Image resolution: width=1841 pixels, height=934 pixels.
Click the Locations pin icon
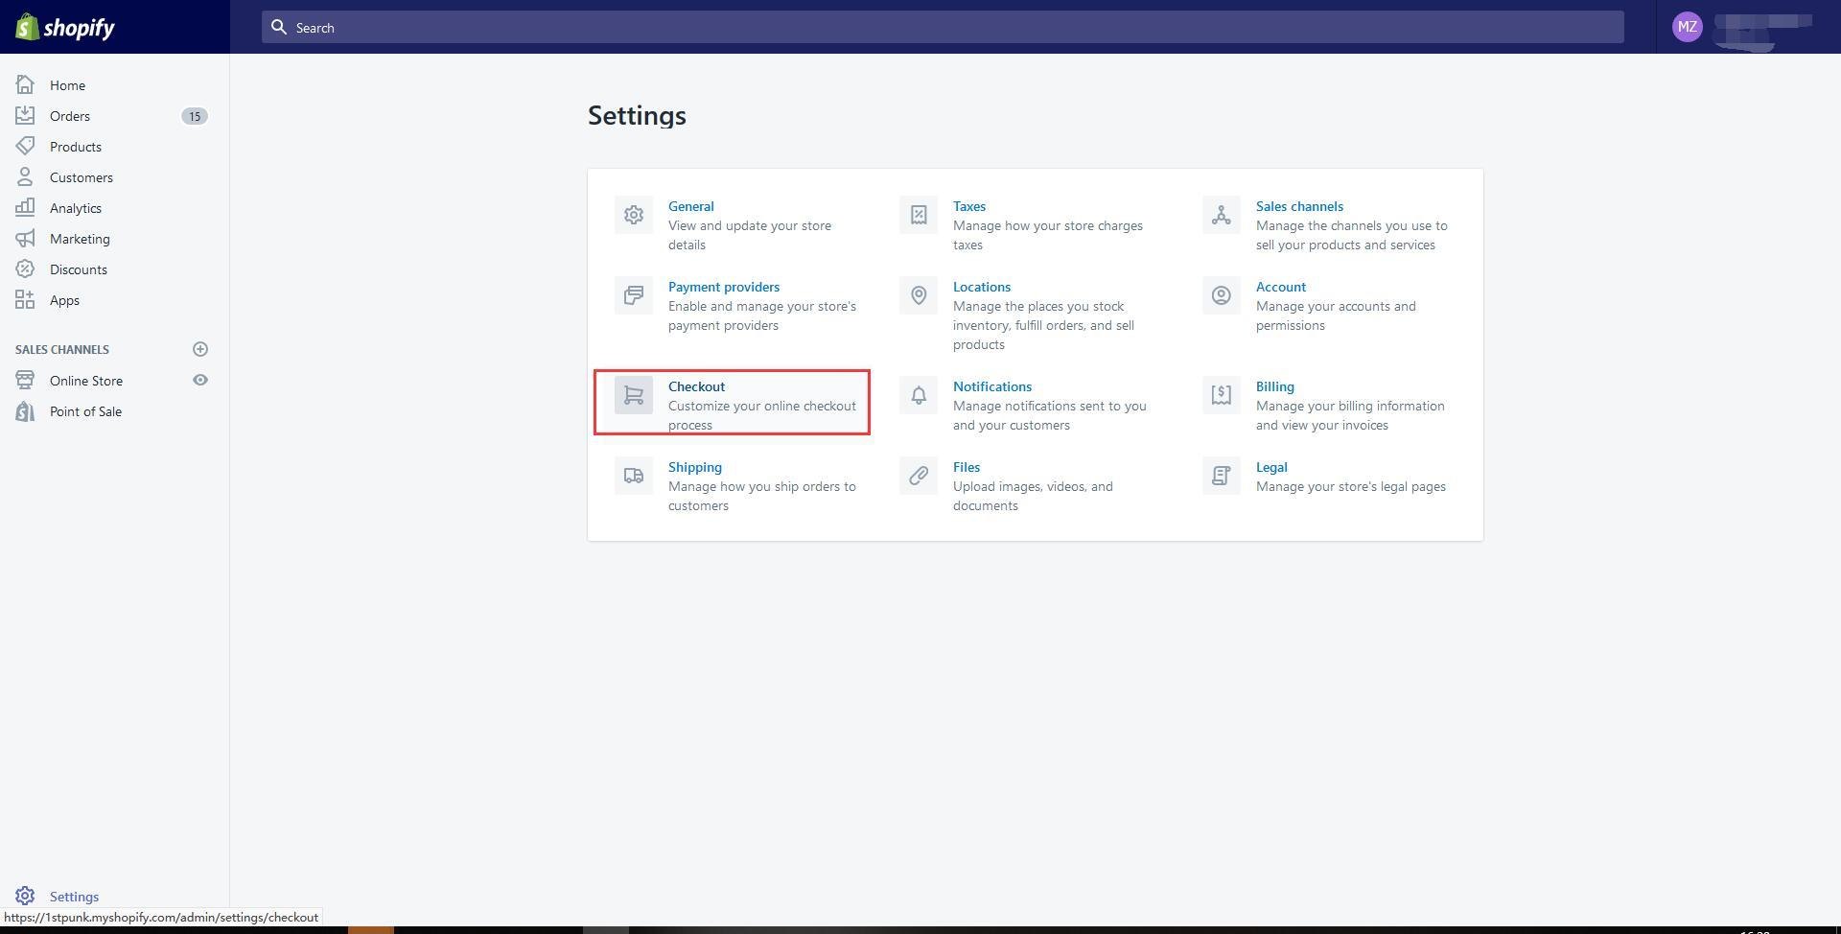click(919, 295)
